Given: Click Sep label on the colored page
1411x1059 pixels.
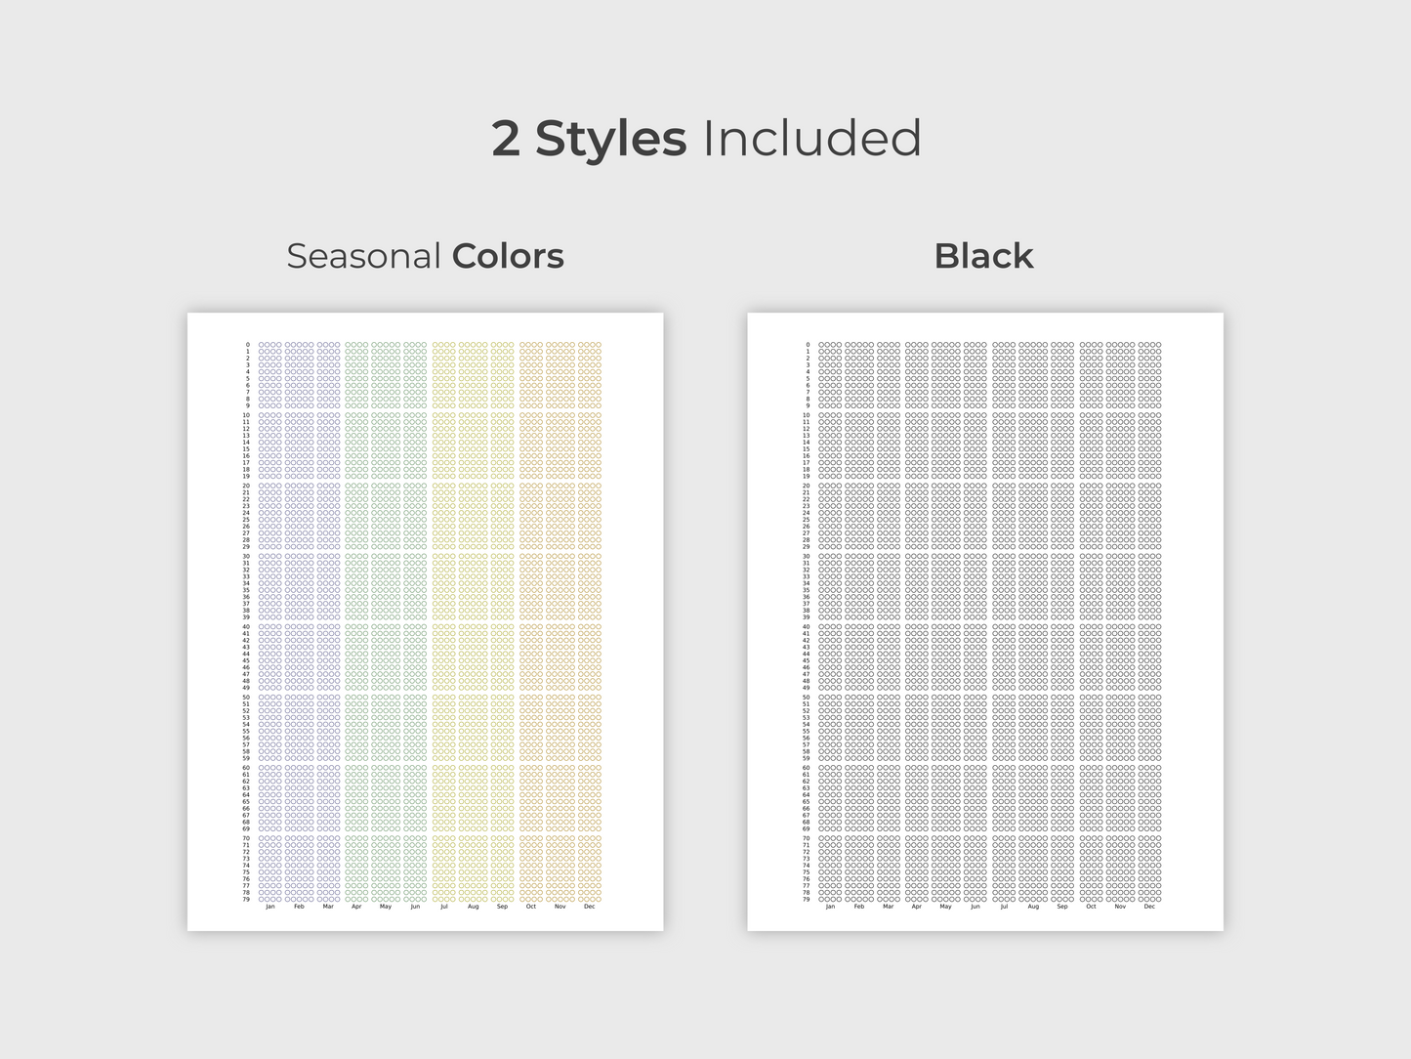Looking at the screenshot, I should pyautogui.click(x=502, y=907).
